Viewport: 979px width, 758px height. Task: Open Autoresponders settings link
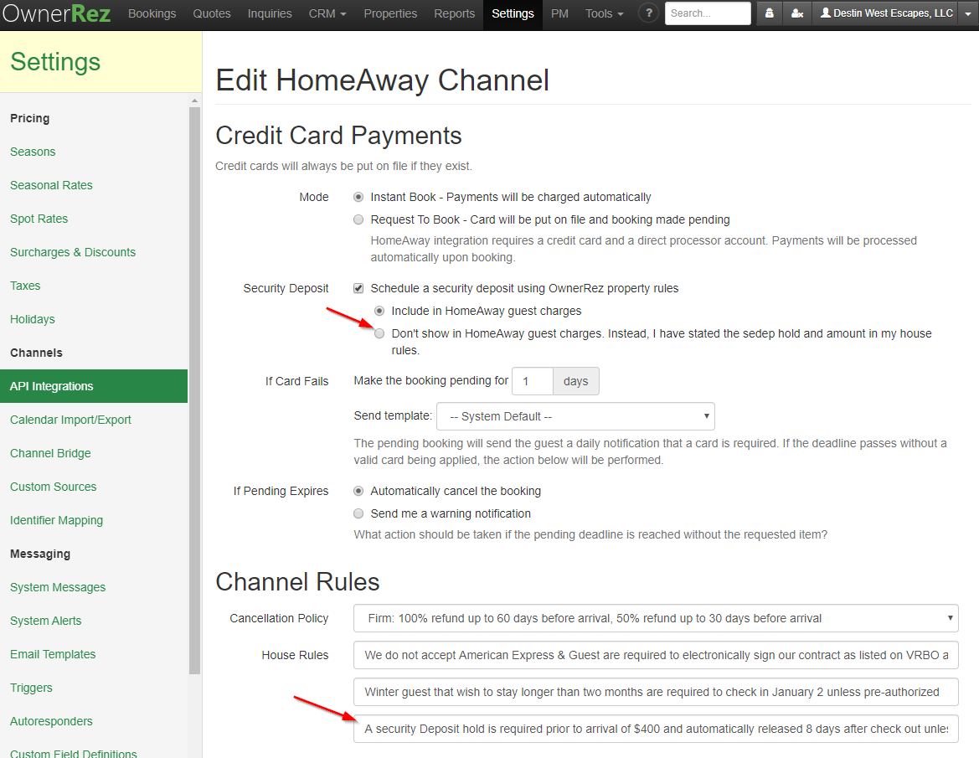51,721
